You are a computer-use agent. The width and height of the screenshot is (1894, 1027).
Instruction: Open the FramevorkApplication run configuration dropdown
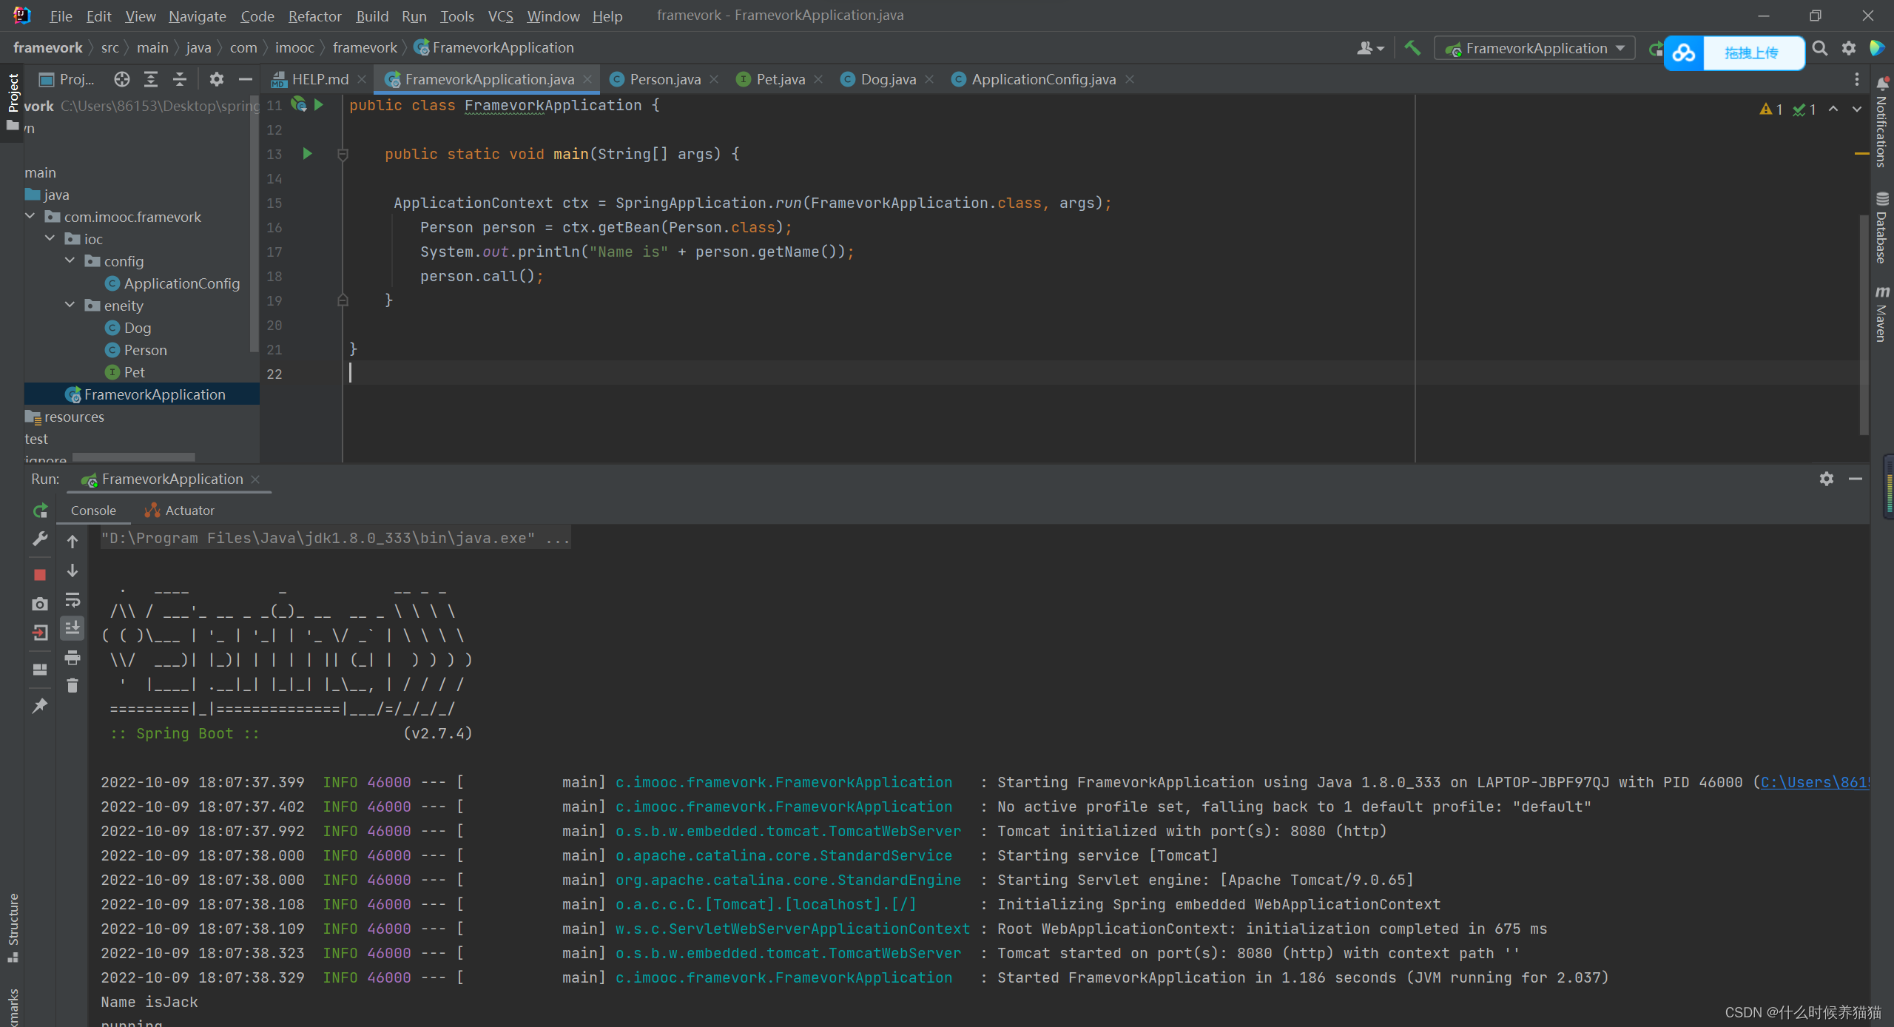pyautogui.click(x=1535, y=48)
